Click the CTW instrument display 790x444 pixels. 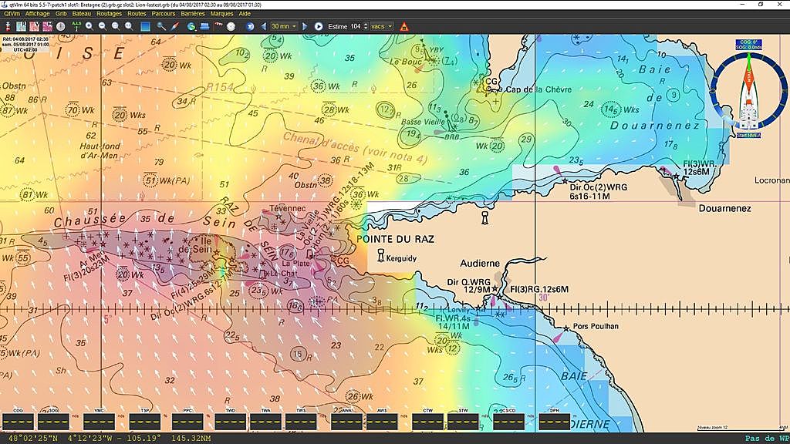[x=427, y=422]
